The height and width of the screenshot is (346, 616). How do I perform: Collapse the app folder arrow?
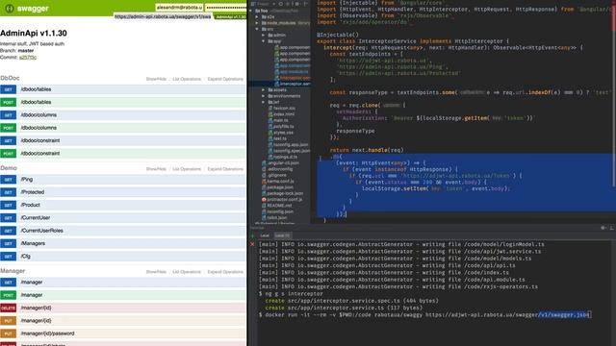pyautogui.click(x=263, y=41)
